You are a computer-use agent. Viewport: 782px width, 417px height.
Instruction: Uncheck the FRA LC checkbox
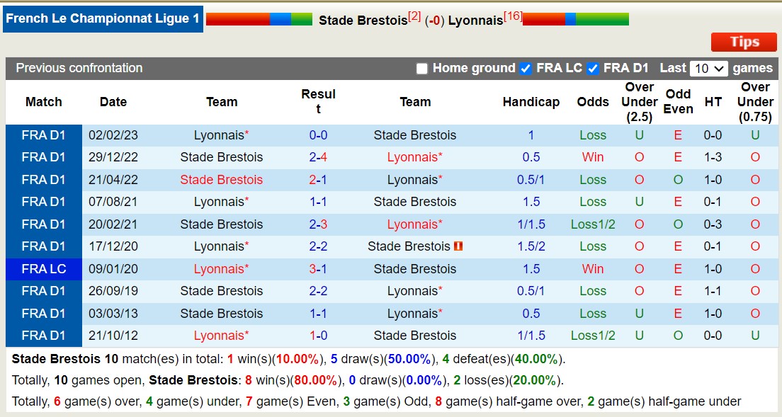pos(526,69)
